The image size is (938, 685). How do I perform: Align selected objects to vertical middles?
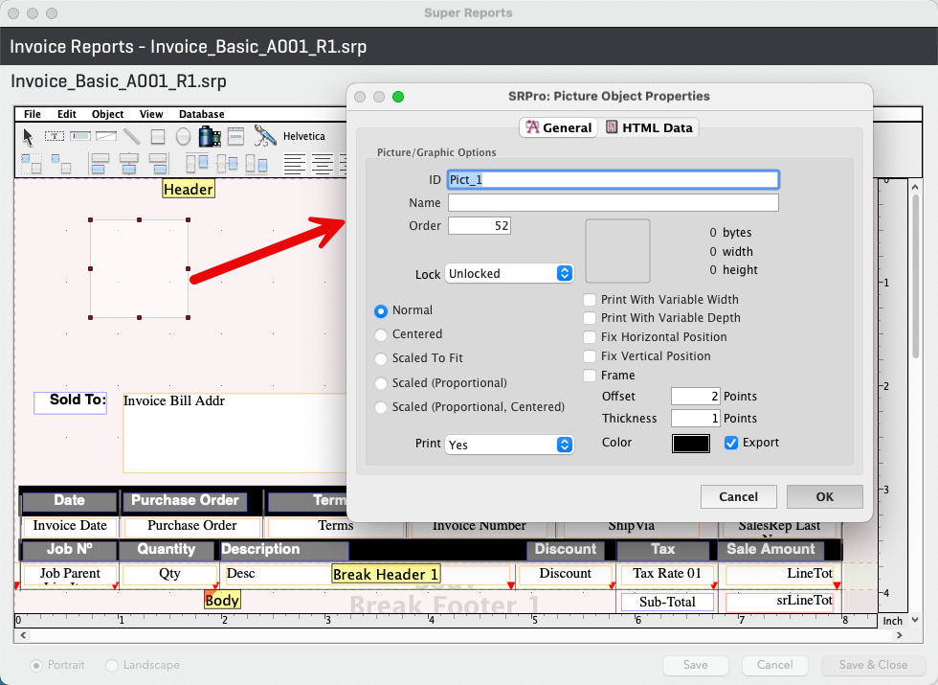(x=227, y=163)
